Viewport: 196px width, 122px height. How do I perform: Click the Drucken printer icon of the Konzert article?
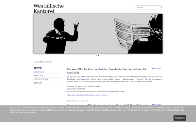[x=153, y=104]
